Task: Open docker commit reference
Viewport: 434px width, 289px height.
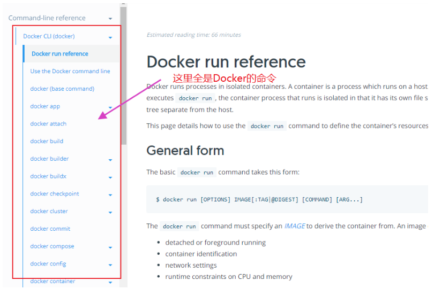Action: (x=50, y=229)
